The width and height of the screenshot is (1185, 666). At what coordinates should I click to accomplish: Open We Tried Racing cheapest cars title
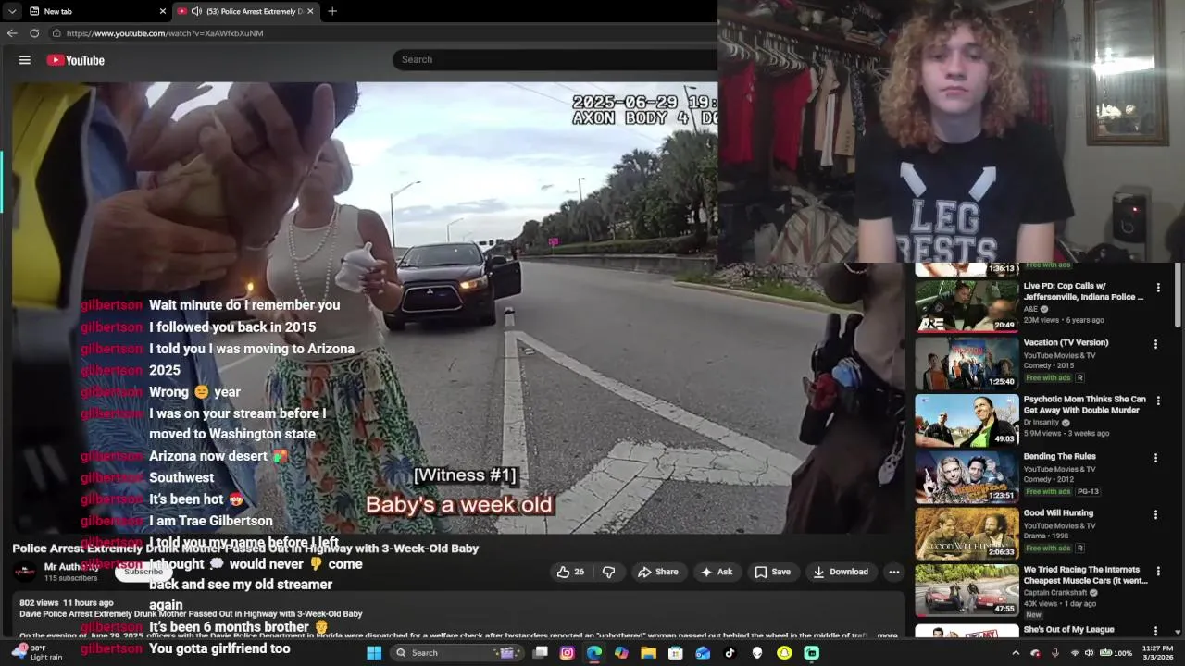(1085, 574)
